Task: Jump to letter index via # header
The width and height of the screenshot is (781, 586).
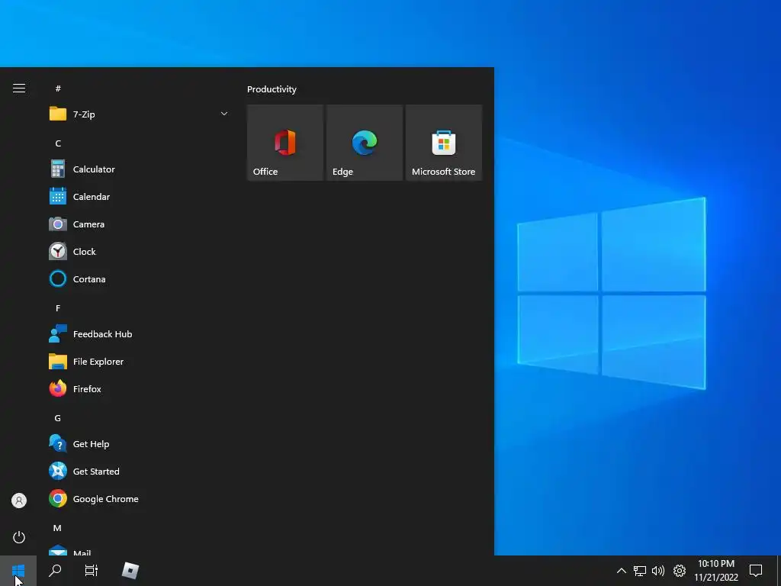Action: click(58, 89)
